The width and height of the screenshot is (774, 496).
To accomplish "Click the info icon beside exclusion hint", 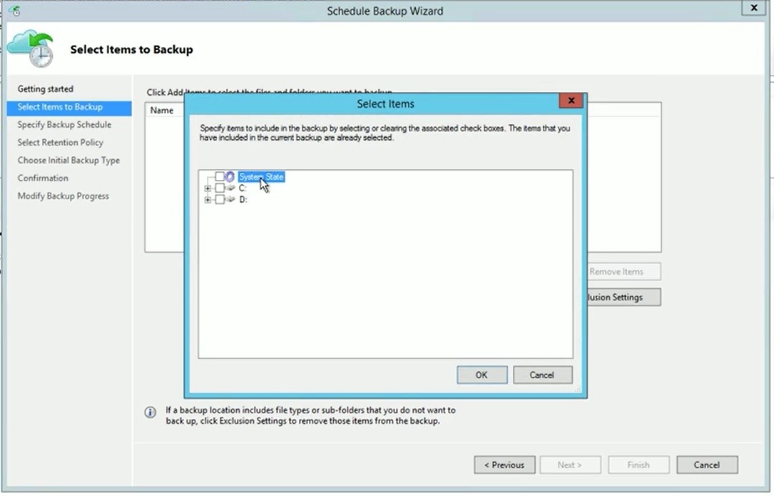I will click(x=151, y=413).
